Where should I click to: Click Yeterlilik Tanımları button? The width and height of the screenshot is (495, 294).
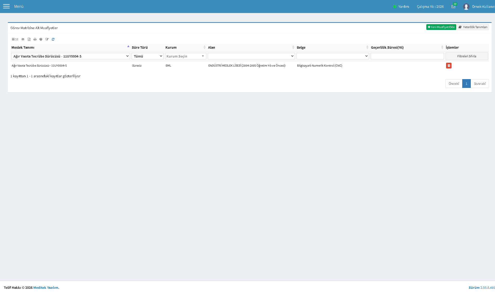[x=473, y=27]
